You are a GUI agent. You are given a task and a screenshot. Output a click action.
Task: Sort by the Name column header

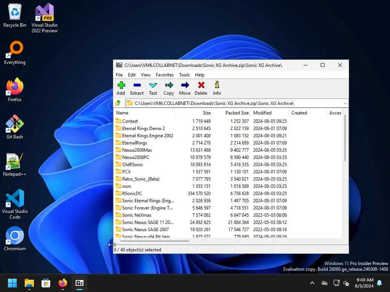(x=144, y=113)
